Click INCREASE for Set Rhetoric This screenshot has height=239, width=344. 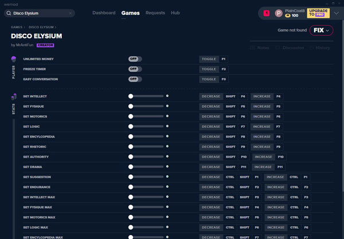pyautogui.click(x=262, y=147)
